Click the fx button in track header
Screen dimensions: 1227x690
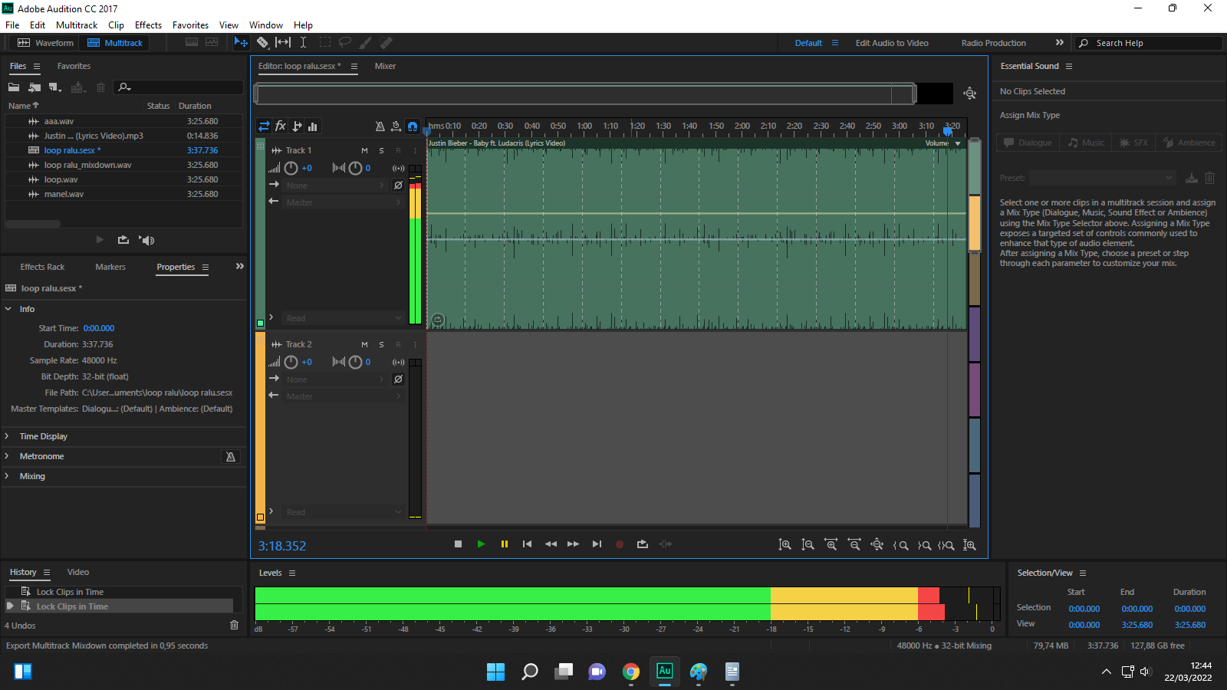281,127
